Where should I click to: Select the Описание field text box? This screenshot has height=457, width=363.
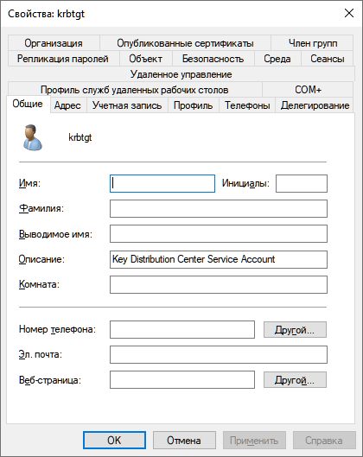click(x=219, y=259)
